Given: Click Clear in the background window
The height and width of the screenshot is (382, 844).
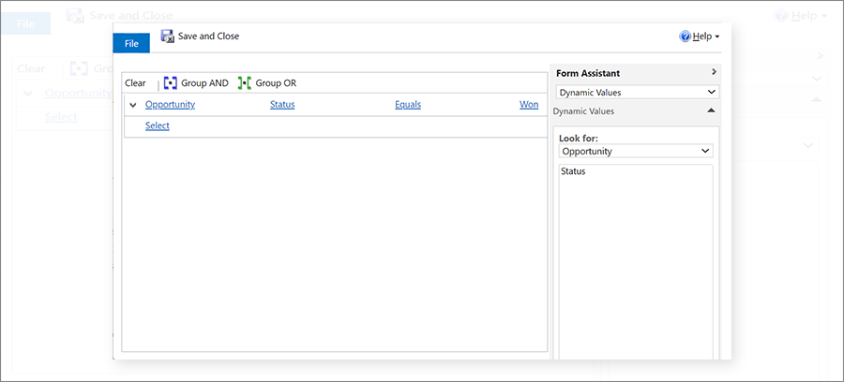Looking at the screenshot, I should [31, 68].
